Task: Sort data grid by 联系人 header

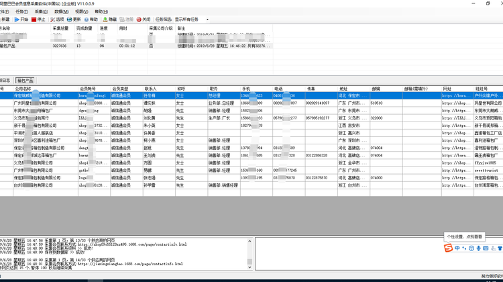Action: pyautogui.click(x=159, y=89)
